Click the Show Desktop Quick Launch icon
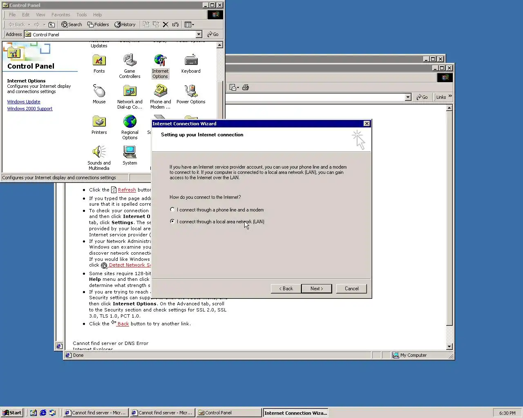 [34, 413]
